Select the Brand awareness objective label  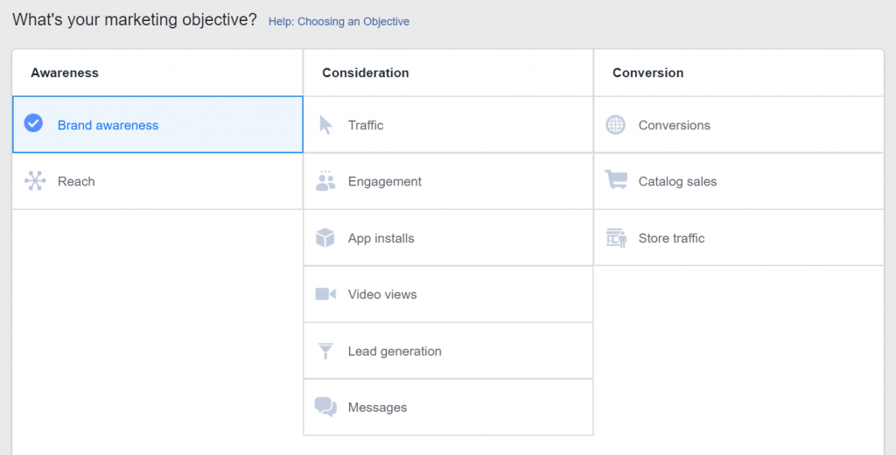tap(108, 125)
